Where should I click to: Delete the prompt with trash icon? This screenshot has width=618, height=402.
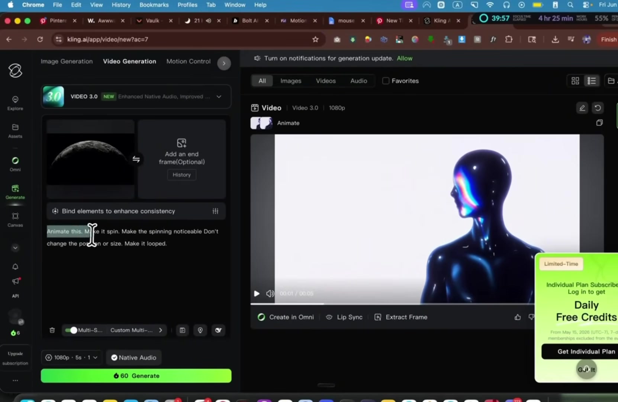(x=52, y=330)
